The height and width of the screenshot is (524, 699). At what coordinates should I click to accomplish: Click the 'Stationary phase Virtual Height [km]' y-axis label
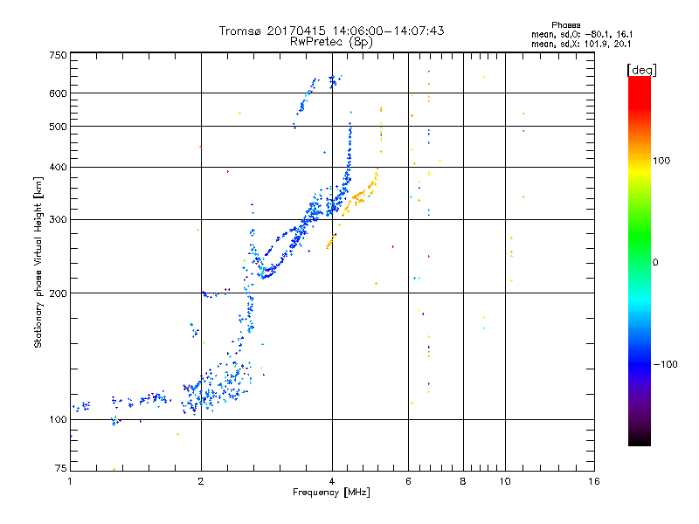click(38, 263)
